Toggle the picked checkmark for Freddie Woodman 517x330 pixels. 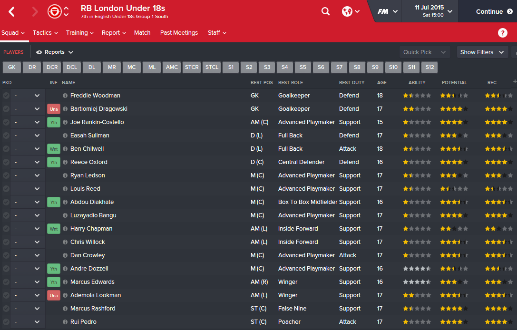[6, 96]
